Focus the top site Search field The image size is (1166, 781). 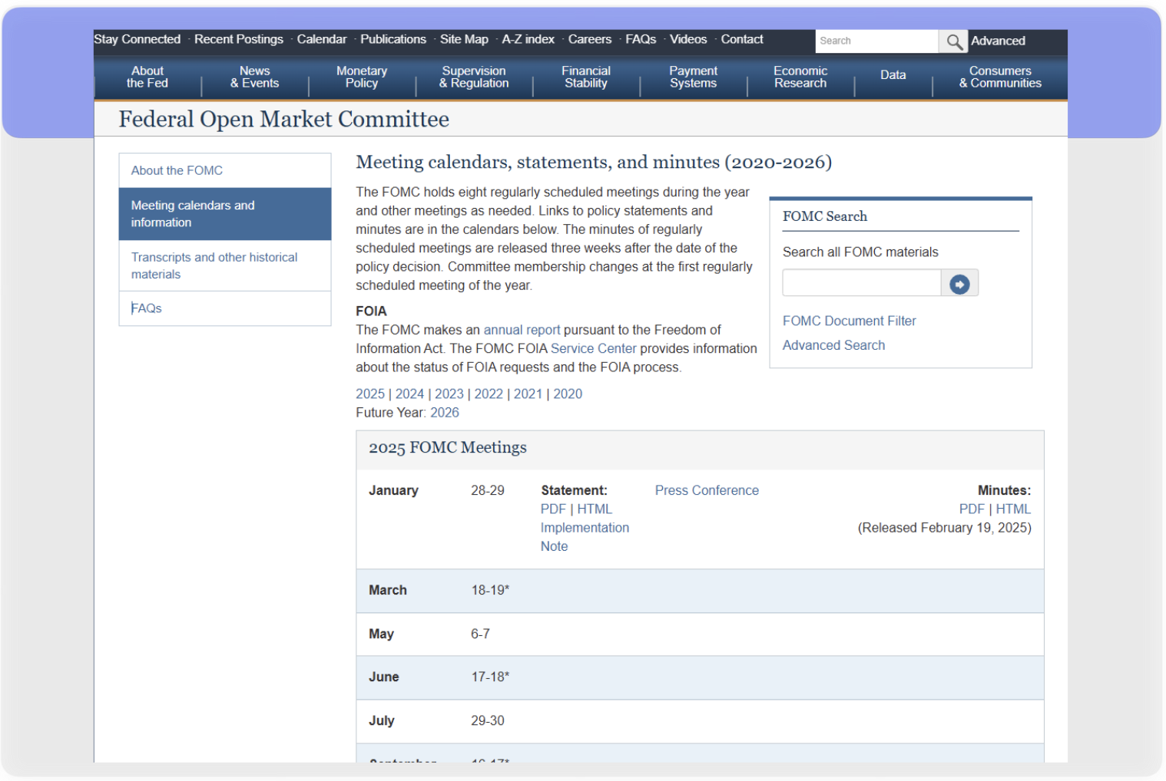pyautogui.click(x=876, y=41)
